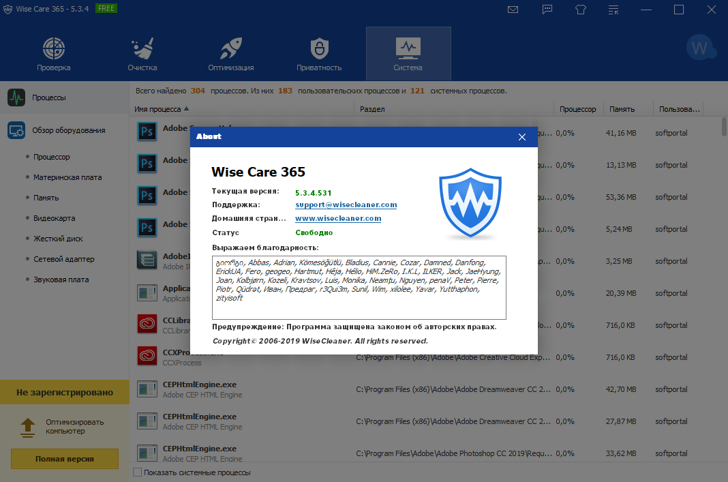
Task: Click the CCXProcess Creative Cloud icon
Action: point(147,356)
